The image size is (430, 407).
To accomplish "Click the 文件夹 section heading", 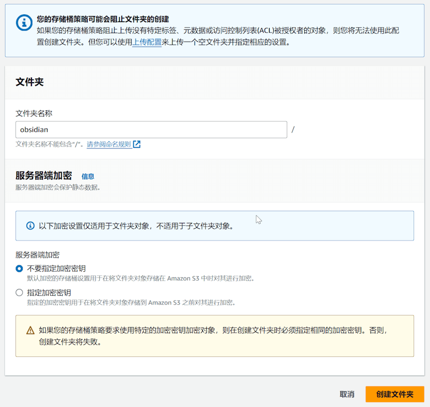I will [30, 82].
